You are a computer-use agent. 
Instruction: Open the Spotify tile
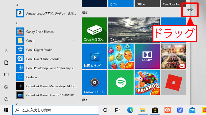tap(121, 82)
